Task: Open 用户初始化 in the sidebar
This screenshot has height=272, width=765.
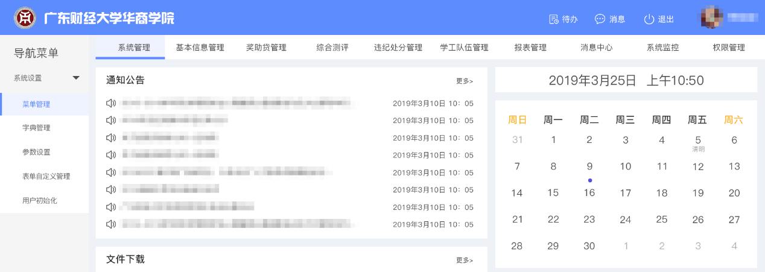Action: pyautogui.click(x=39, y=200)
